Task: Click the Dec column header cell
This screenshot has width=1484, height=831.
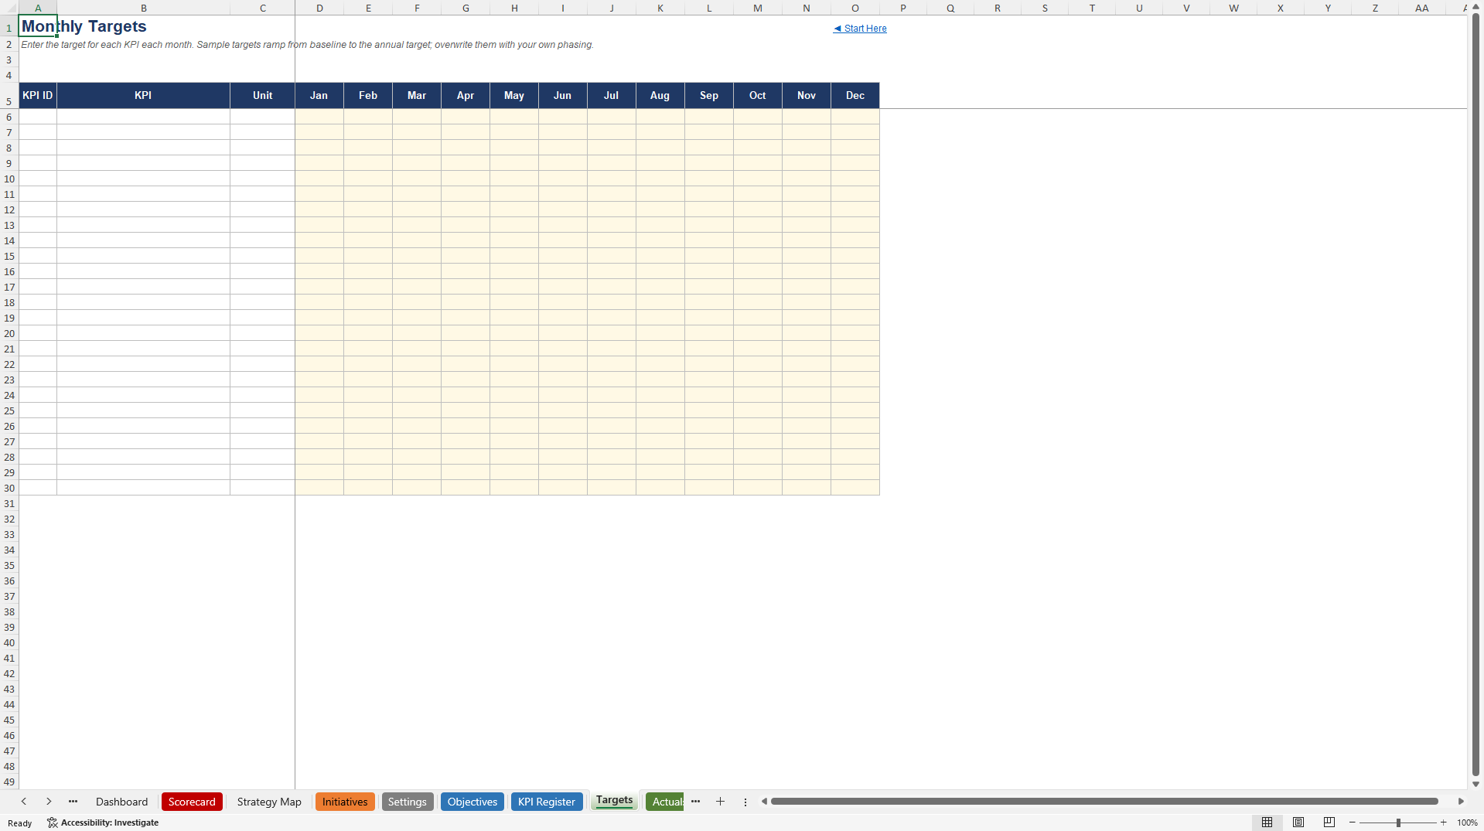Action: (x=855, y=96)
